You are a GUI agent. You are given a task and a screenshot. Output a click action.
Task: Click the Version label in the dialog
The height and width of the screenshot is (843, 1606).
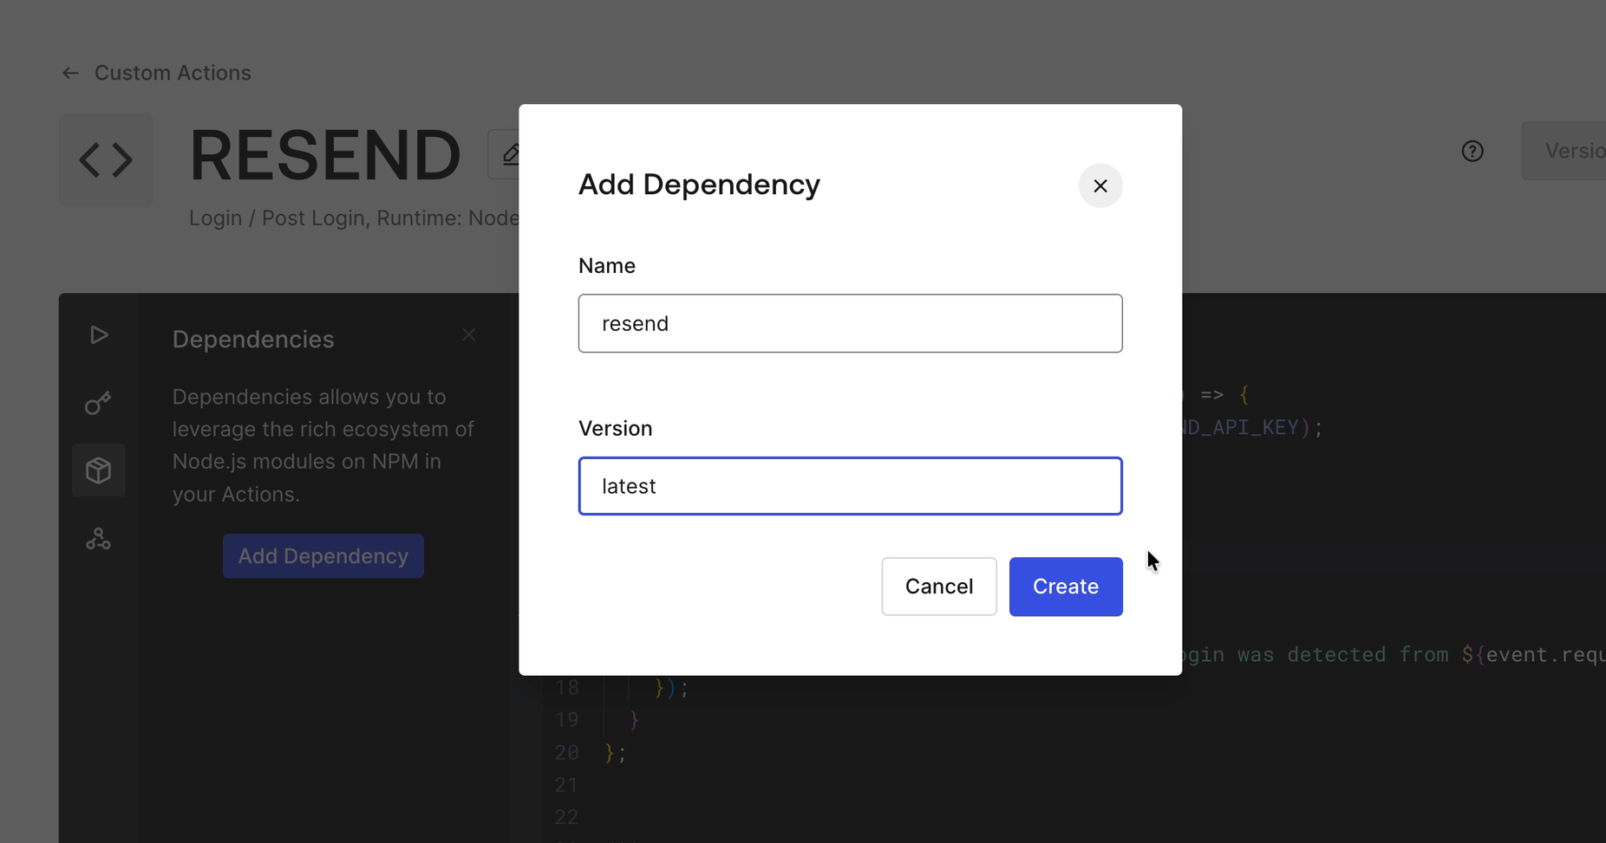tap(616, 429)
